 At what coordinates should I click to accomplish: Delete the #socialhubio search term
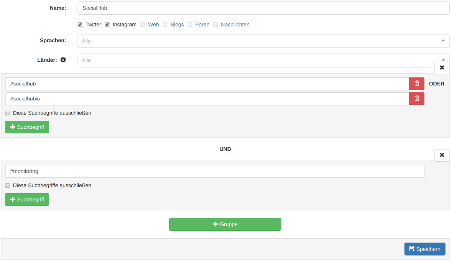tap(416, 98)
